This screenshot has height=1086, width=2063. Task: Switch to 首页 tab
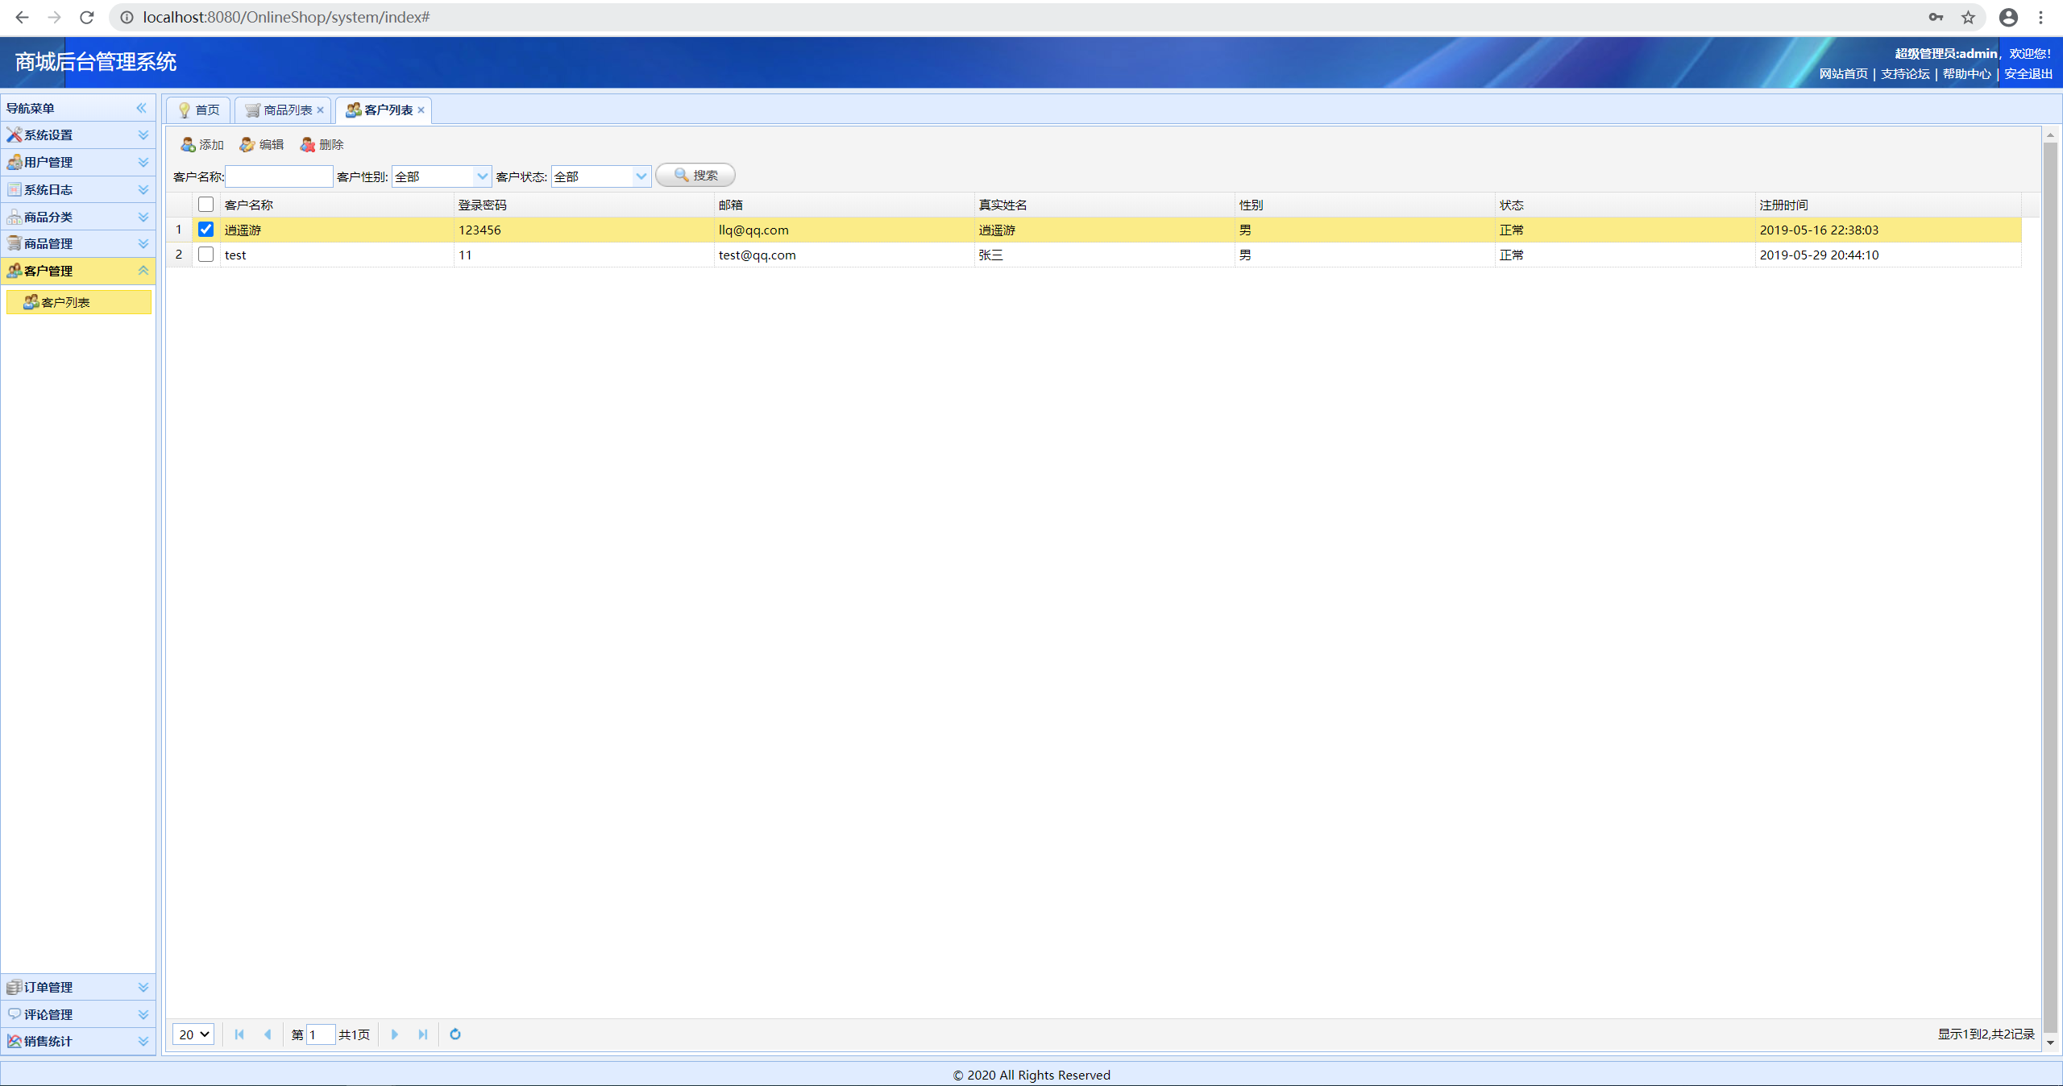pos(199,110)
